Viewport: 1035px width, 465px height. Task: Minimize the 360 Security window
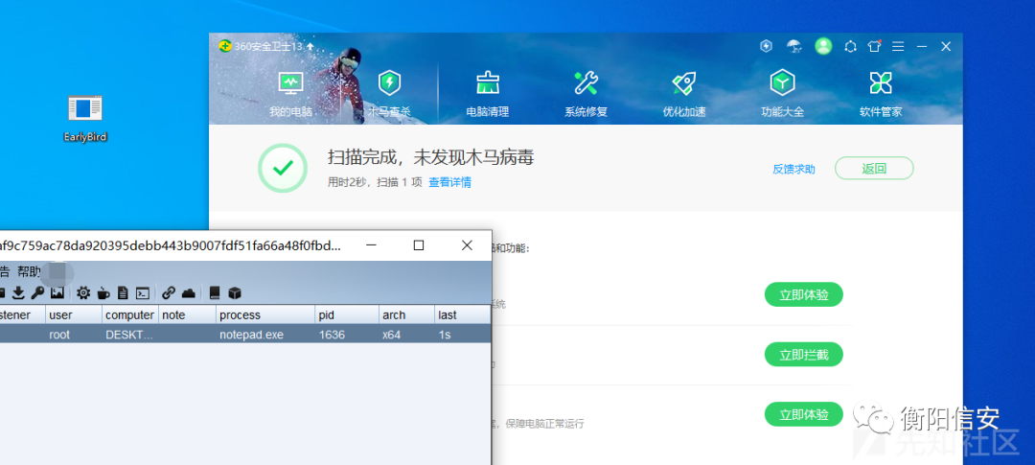(922, 47)
